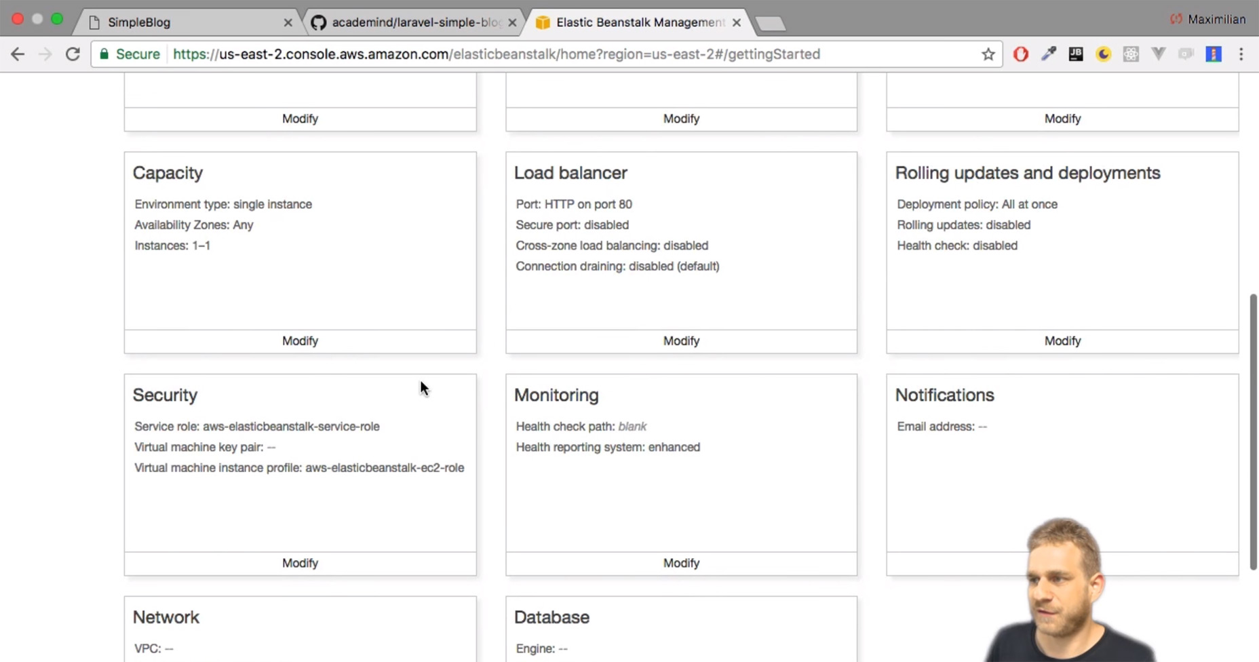Screen dimensions: 1259x662
Task: Click 'Port: HTTP on port 80' text
Action: coord(574,204)
